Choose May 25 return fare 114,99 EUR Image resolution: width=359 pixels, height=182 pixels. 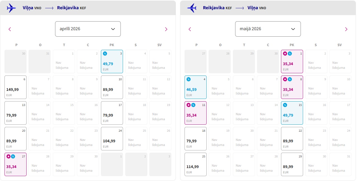196,164
